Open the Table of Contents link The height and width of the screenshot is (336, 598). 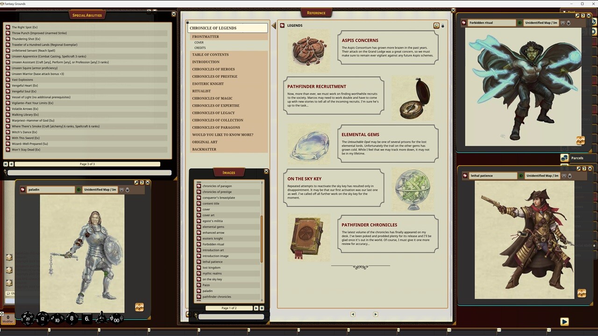[210, 55]
